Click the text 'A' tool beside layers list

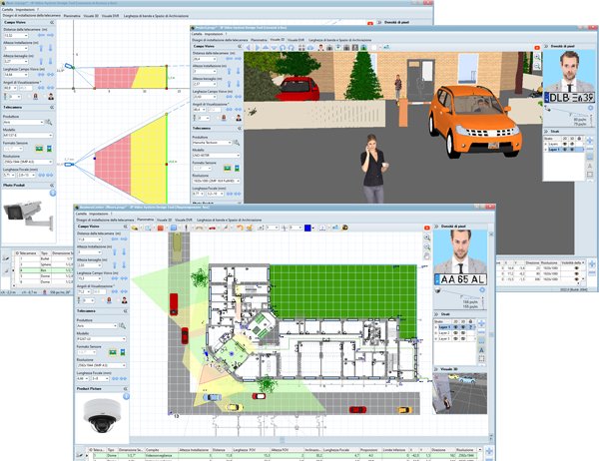[x=481, y=349]
